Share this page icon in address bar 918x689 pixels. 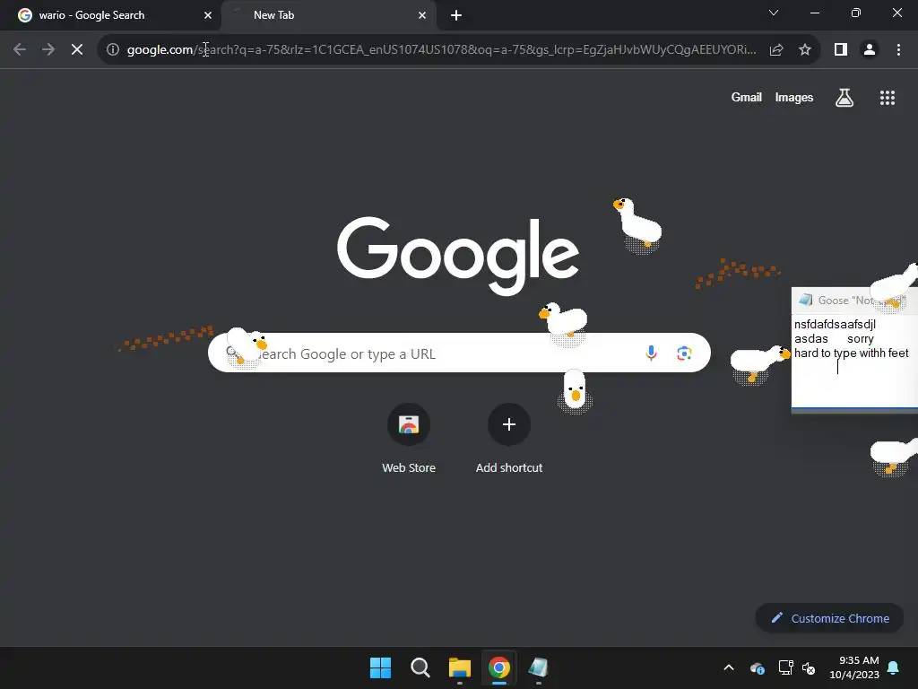(776, 49)
